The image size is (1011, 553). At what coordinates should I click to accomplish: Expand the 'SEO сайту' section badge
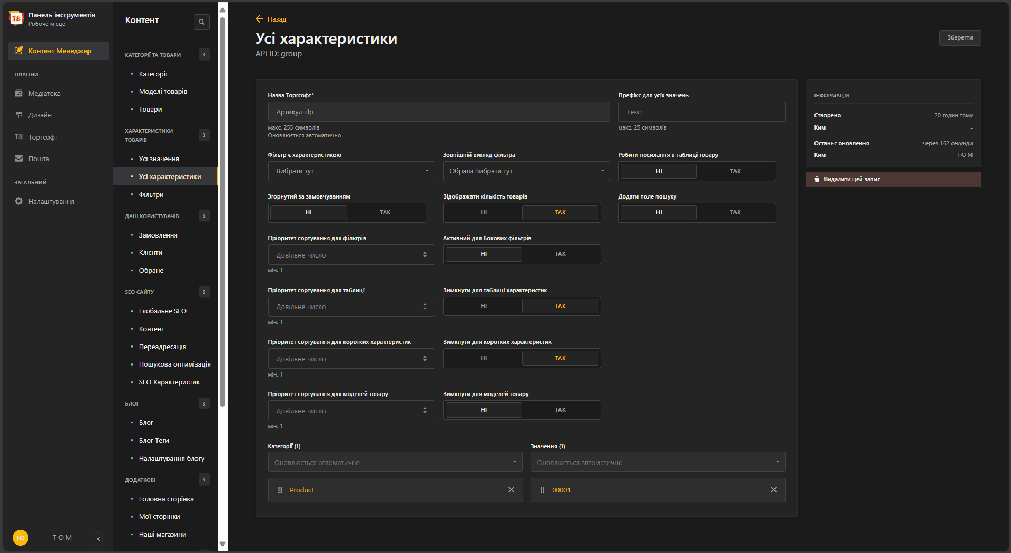[x=204, y=292]
